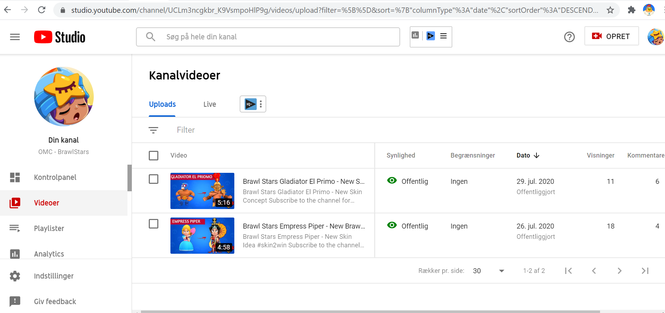Image resolution: width=665 pixels, height=313 pixels.
Task: Switch to the Uploads tab
Action: [x=162, y=104]
